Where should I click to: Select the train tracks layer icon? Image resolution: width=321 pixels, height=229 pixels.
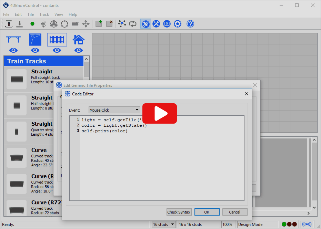57,40
